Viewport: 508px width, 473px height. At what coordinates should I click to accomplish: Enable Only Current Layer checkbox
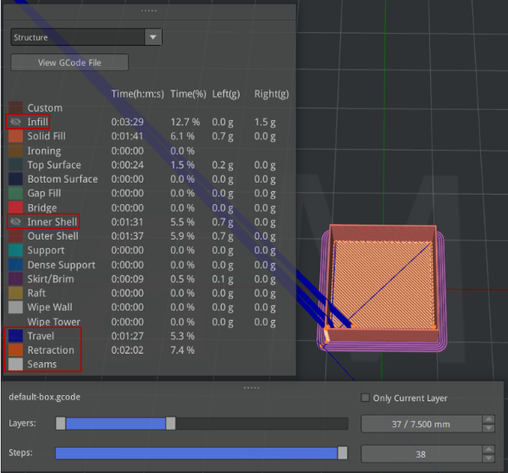(365, 398)
